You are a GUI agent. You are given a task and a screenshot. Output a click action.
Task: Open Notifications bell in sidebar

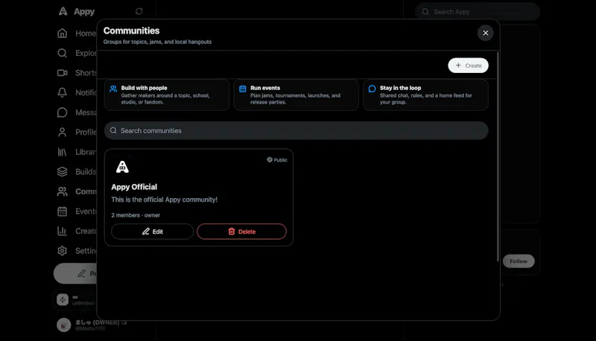pyautogui.click(x=62, y=92)
